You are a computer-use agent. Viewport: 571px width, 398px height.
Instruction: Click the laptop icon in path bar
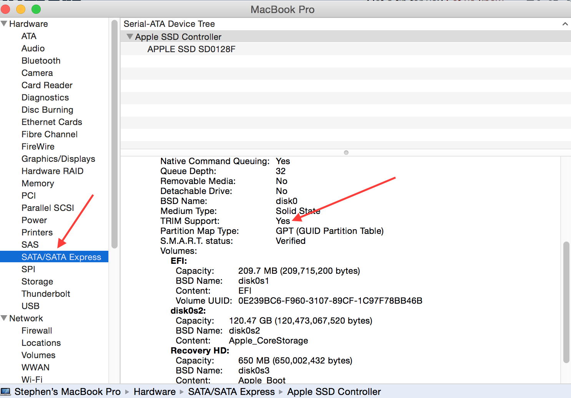tap(6, 391)
